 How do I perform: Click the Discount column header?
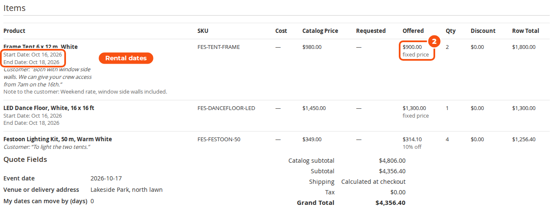tap(483, 31)
